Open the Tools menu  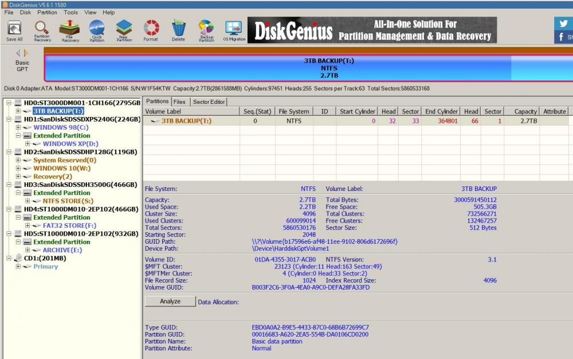tap(70, 13)
